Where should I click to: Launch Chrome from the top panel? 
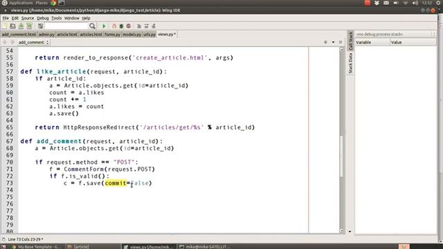[53, 3]
